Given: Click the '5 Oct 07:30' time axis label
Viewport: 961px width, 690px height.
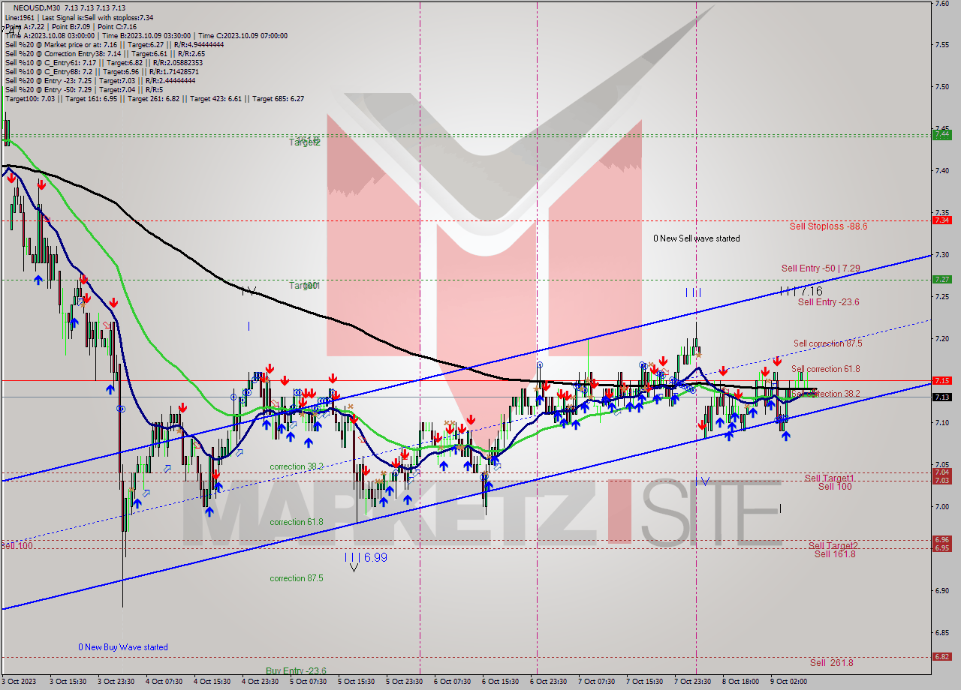Looking at the screenshot, I should click(309, 682).
